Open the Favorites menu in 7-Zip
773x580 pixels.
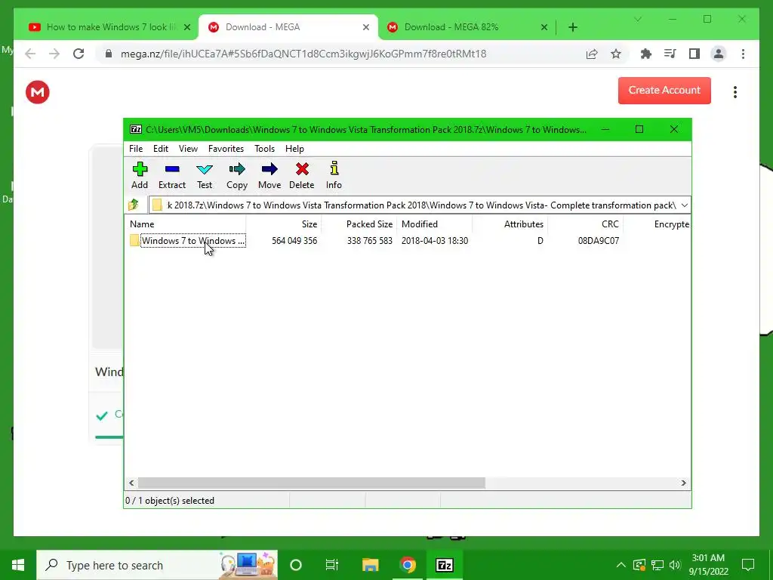[226, 149]
